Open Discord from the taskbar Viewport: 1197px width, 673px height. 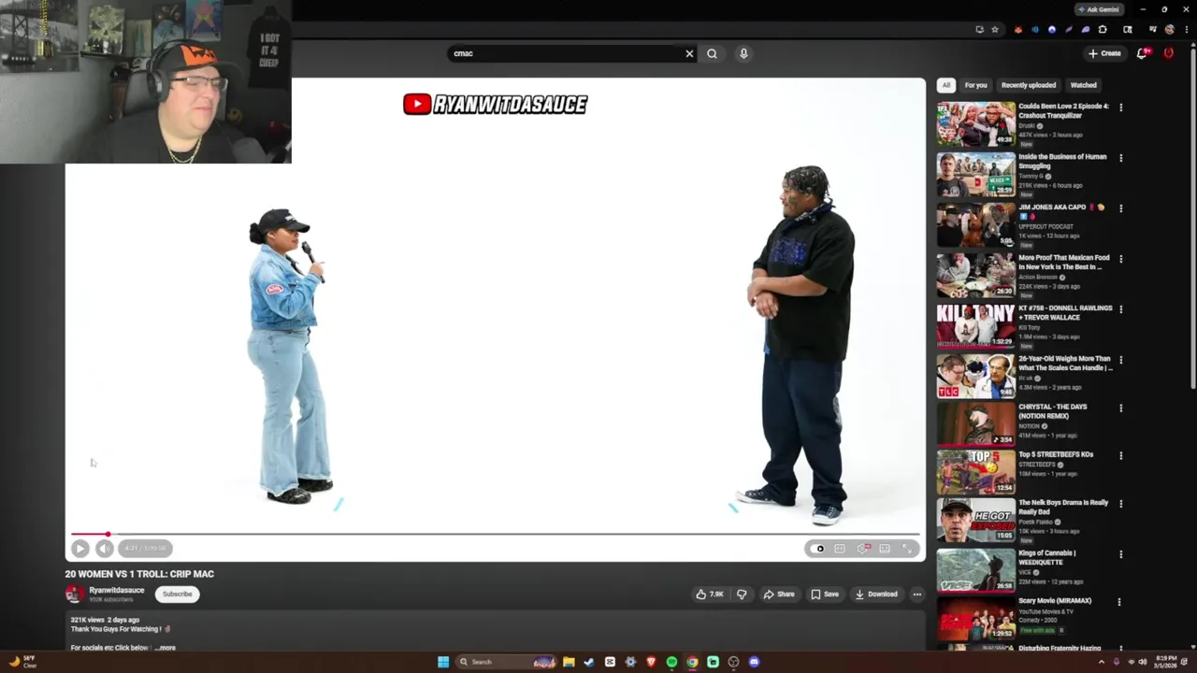(754, 662)
